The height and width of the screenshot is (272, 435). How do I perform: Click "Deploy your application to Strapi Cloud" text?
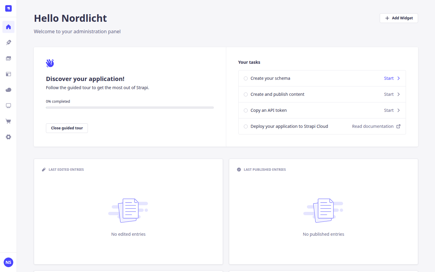[x=289, y=126]
